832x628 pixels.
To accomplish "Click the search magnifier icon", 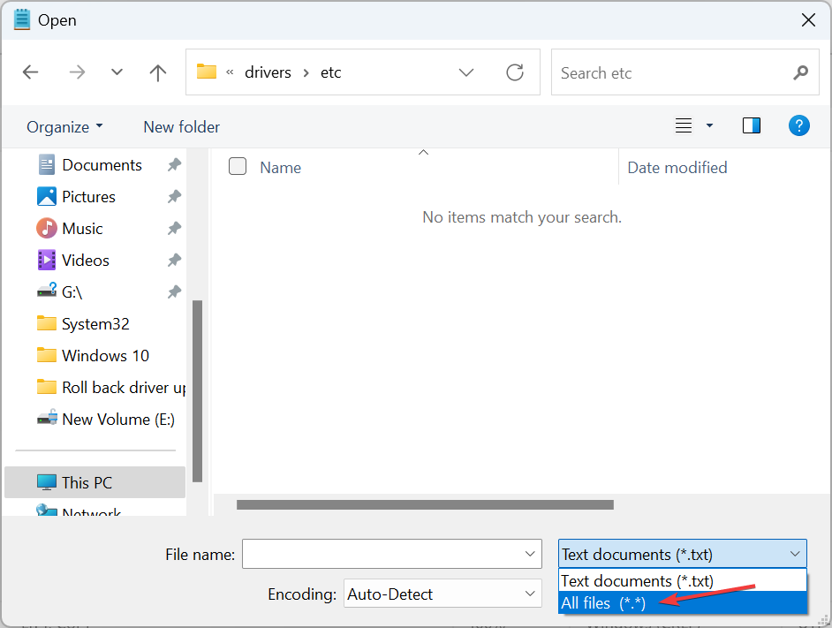I will pos(800,72).
